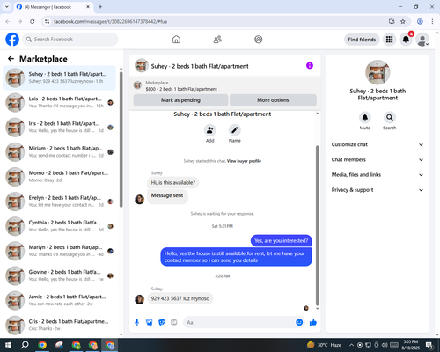Open the notifications bell
Screen dimensions: 440x352
pos(406,40)
